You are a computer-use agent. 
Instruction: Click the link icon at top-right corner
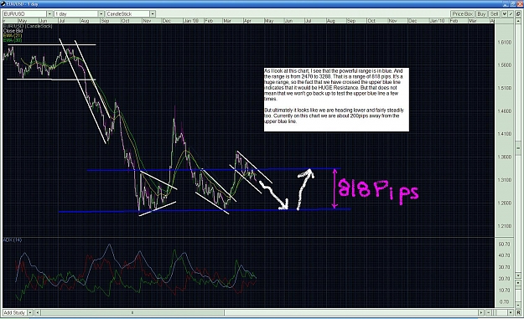(518, 13)
